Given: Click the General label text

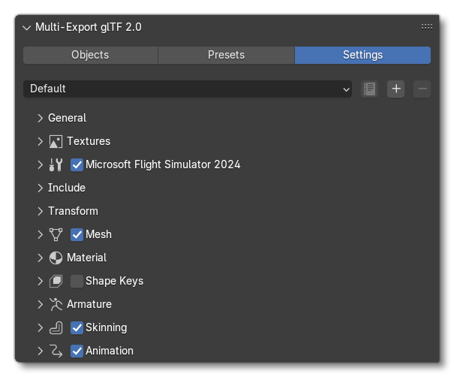Looking at the screenshot, I should point(68,118).
